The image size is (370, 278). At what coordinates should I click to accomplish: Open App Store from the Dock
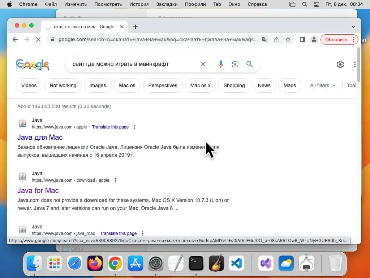(135, 263)
